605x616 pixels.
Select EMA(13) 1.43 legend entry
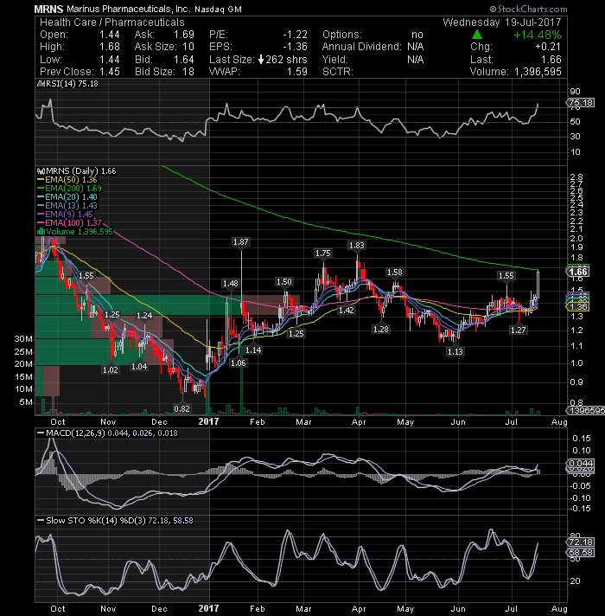click(67, 205)
